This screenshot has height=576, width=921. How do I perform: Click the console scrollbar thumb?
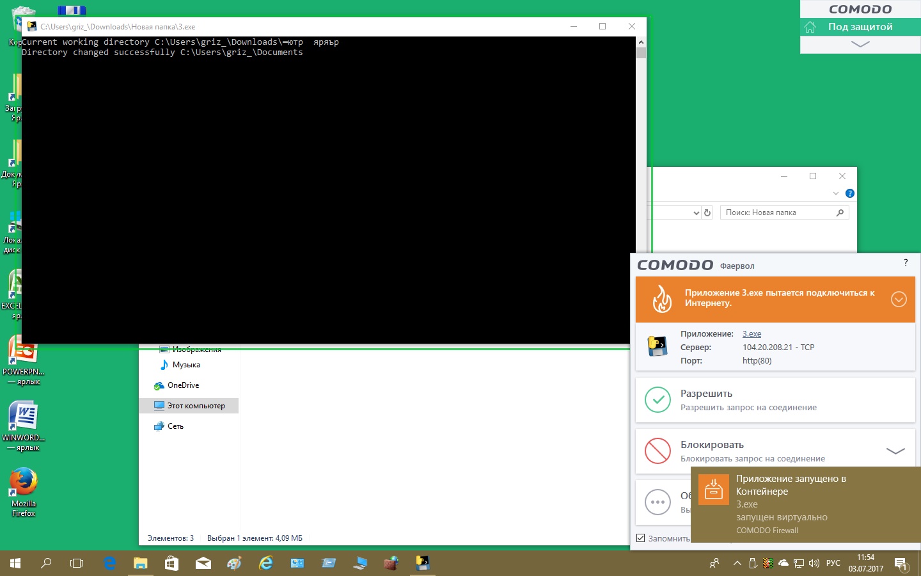641,53
